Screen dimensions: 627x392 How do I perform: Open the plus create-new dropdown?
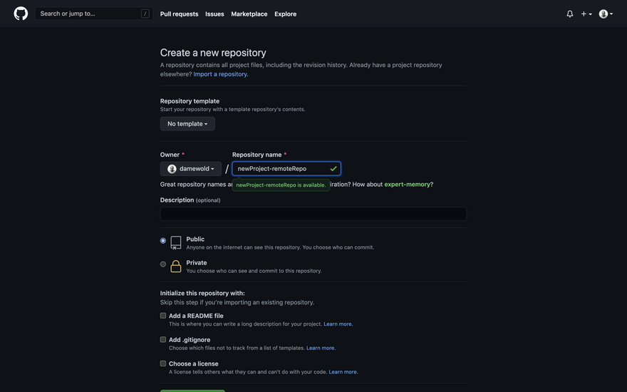coord(586,14)
